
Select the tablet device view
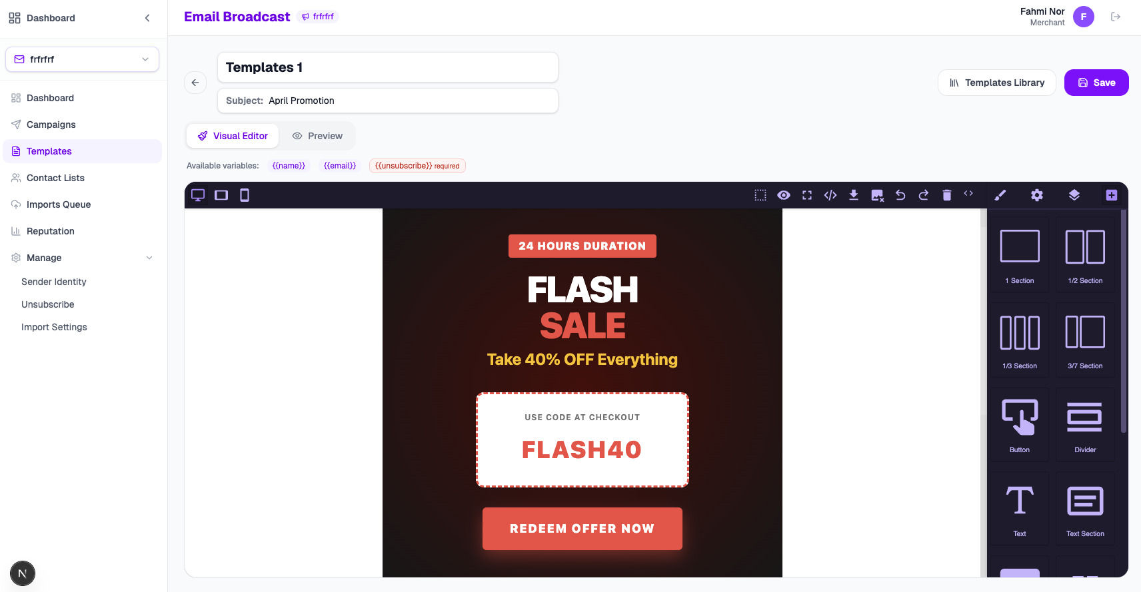pos(221,194)
